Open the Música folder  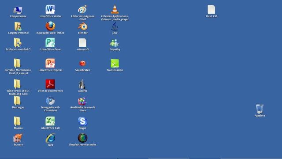17,121
